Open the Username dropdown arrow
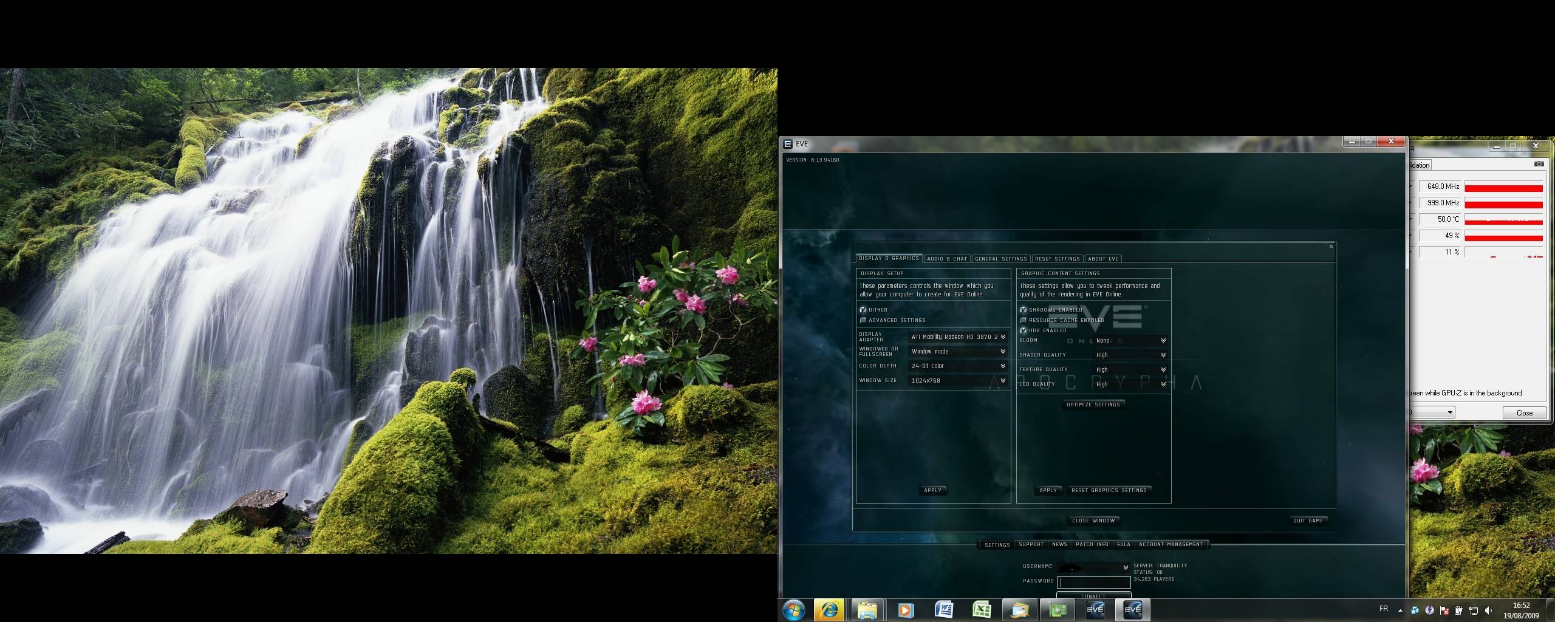 pyautogui.click(x=1126, y=567)
